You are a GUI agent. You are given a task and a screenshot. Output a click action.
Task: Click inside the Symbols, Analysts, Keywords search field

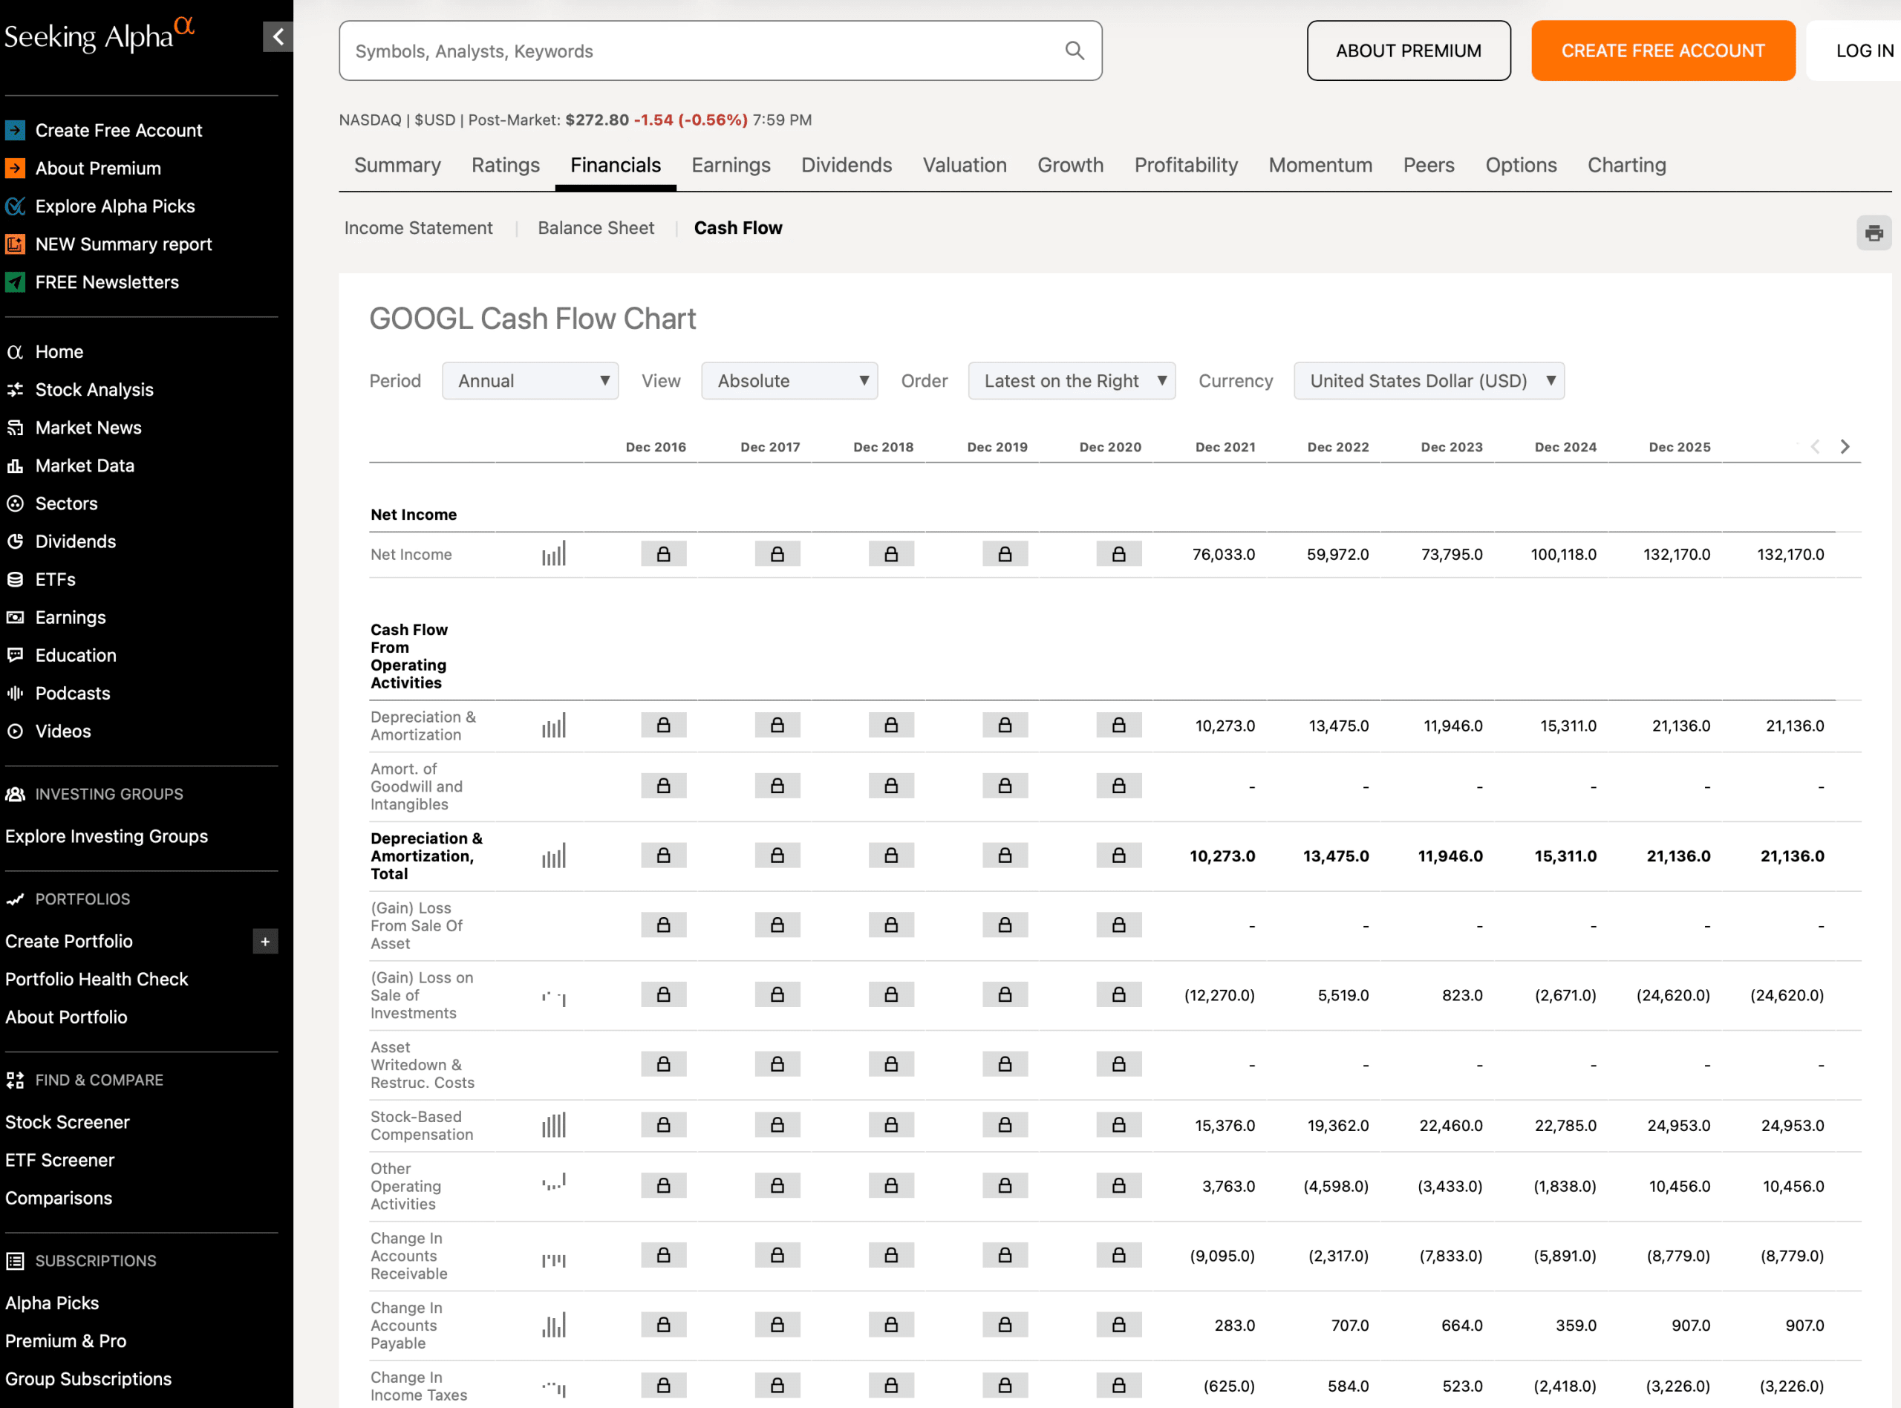pyautogui.click(x=682, y=50)
